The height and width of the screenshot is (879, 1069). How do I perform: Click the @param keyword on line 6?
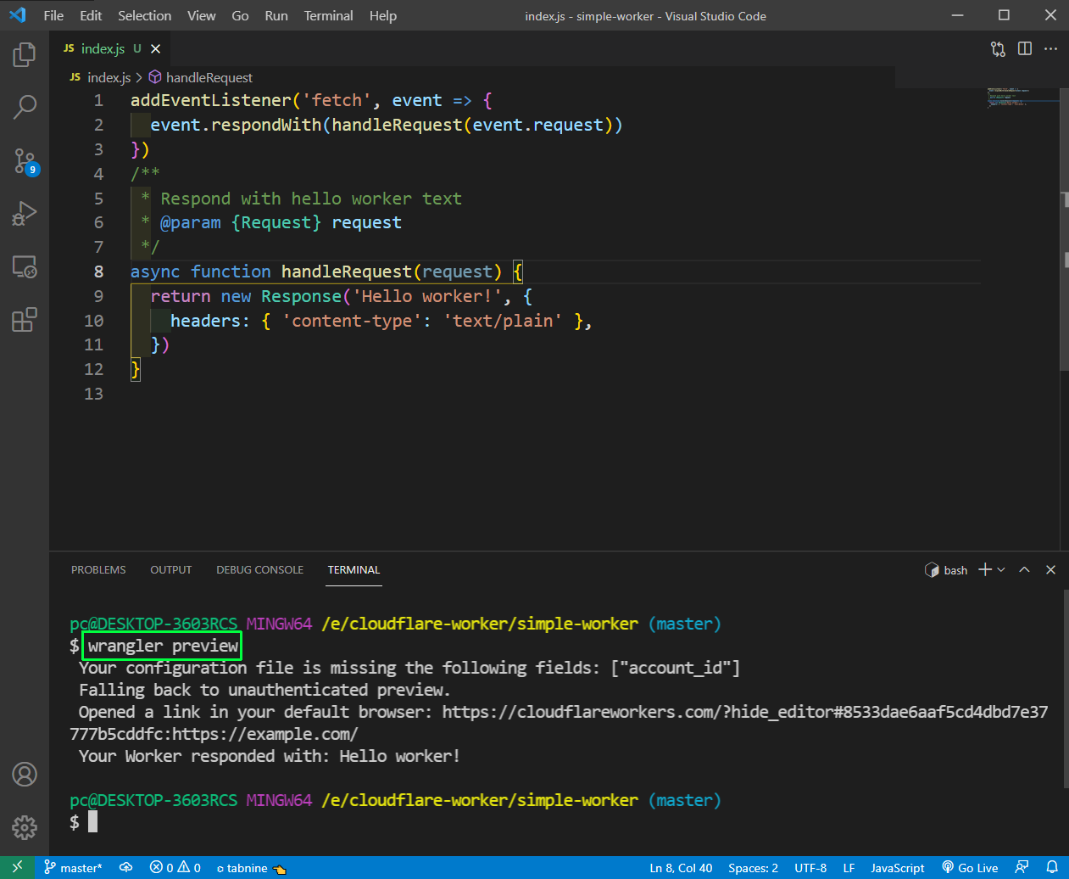tap(191, 222)
